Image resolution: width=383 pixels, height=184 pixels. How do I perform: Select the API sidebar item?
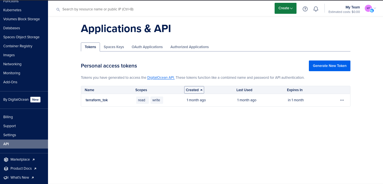[x=24, y=144]
